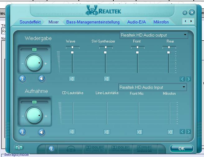Click the Dolby Pro Logic IIx icon
The height and width of the screenshot is (157, 204).
[95, 149]
